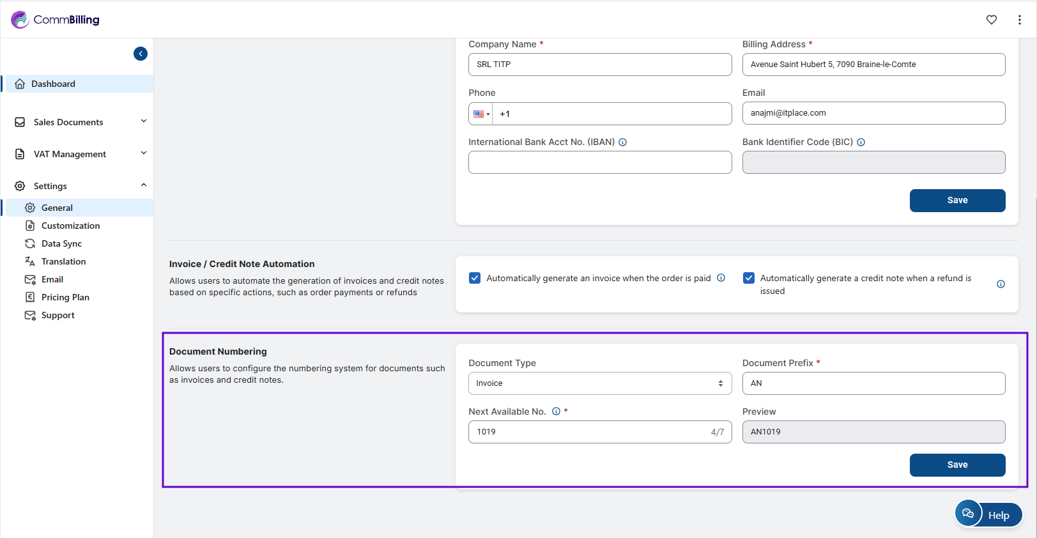Open the Pricing Plan page

pyautogui.click(x=65, y=297)
